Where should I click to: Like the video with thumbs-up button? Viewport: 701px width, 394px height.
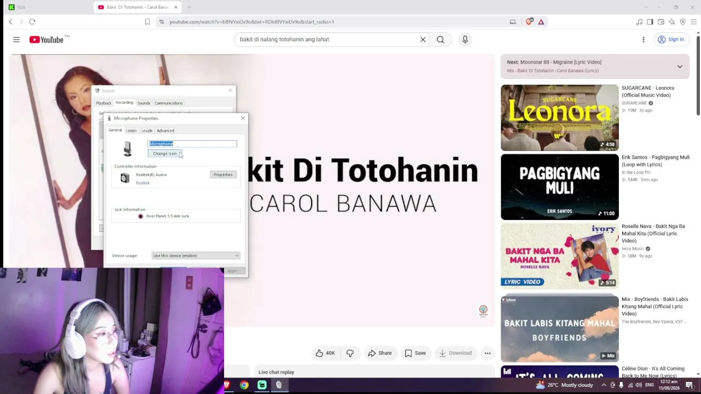point(325,353)
